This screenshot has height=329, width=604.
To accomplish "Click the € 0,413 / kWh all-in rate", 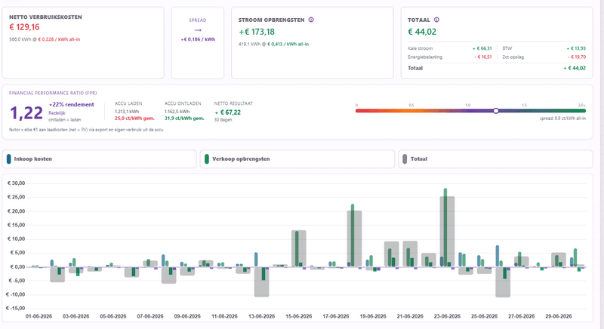I will click(x=288, y=44).
